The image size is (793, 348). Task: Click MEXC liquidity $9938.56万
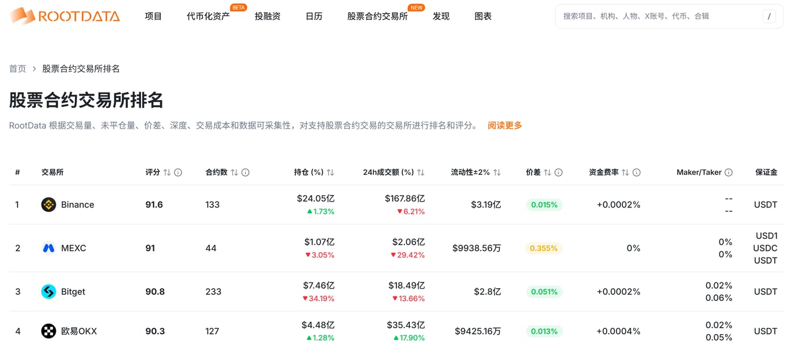coord(477,248)
